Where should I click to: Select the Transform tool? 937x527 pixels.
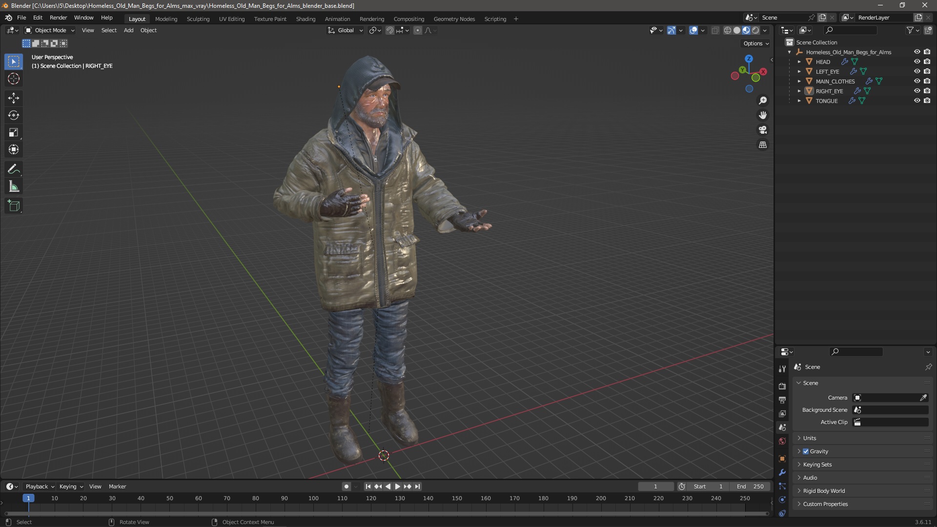click(x=14, y=149)
